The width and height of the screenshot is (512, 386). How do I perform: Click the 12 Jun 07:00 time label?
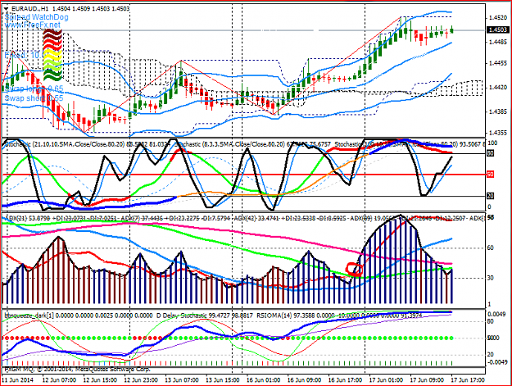[x=60, y=380]
